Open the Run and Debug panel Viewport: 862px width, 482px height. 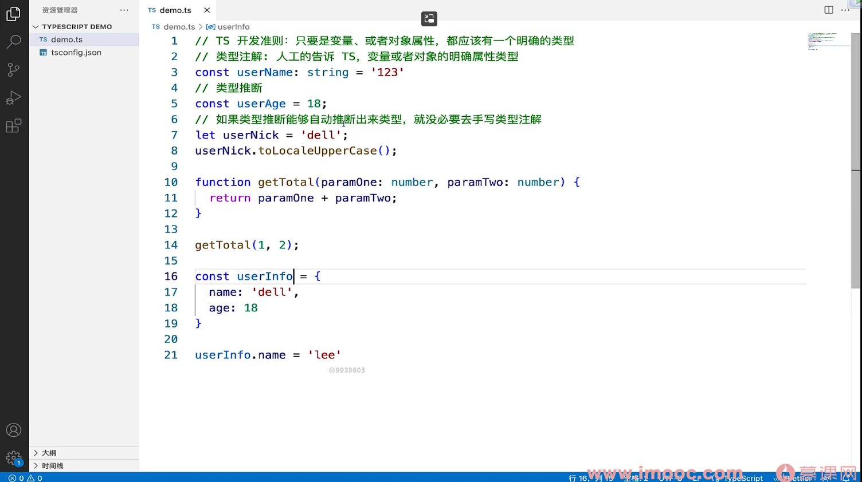tap(14, 97)
